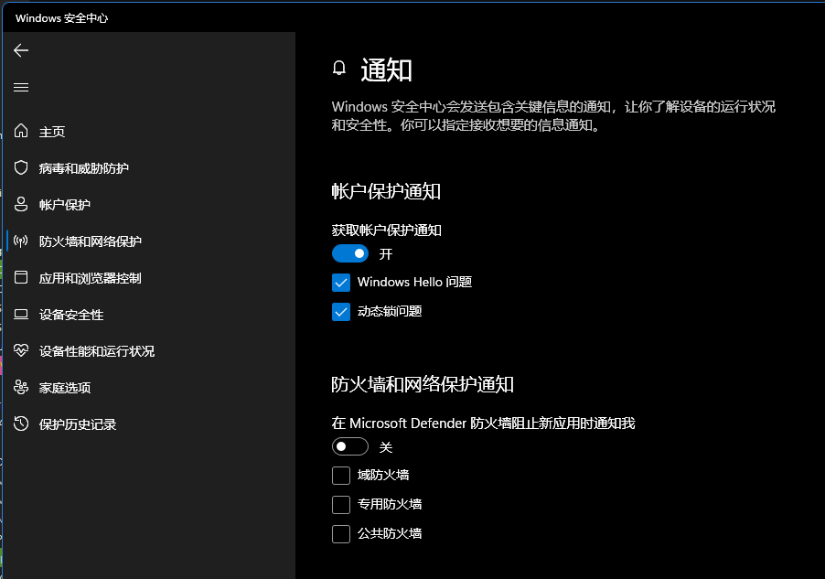Click the back arrow icon
Image resolution: width=825 pixels, height=579 pixels.
point(21,50)
